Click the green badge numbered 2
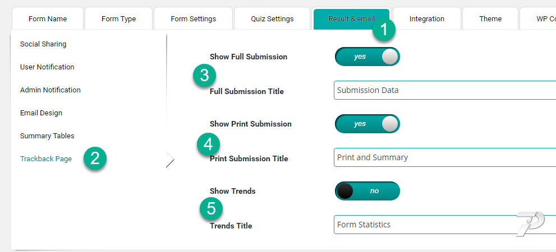This screenshot has width=556, height=252. click(x=95, y=158)
